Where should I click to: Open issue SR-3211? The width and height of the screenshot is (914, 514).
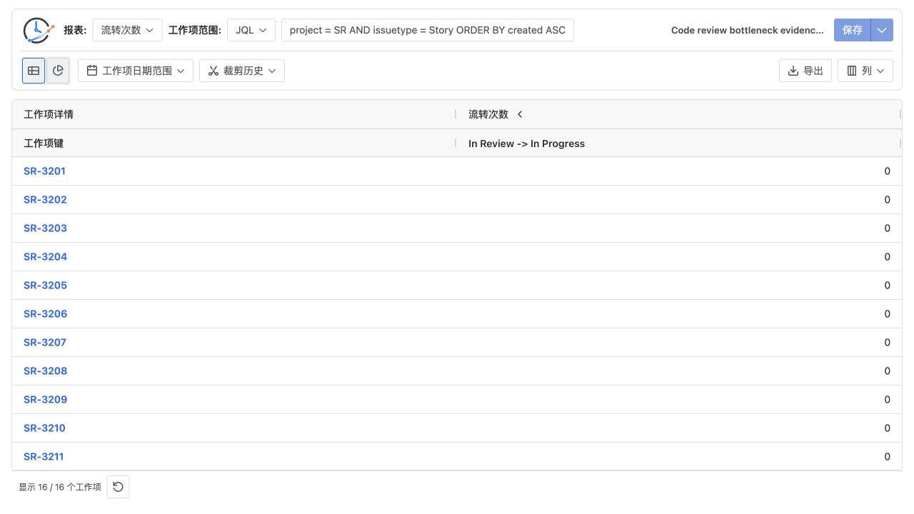[44, 457]
